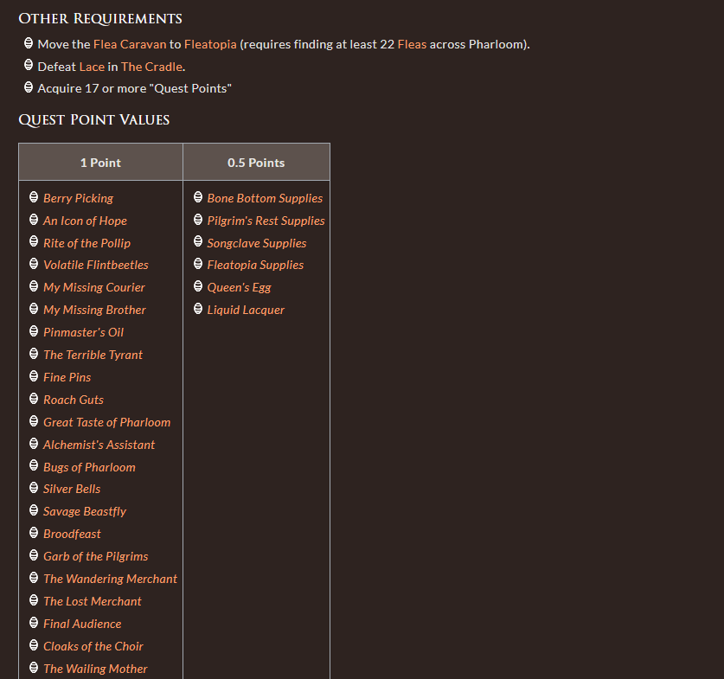This screenshot has width=724, height=679.
Task: Open the Broodfeast quest
Action: [x=72, y=534]
